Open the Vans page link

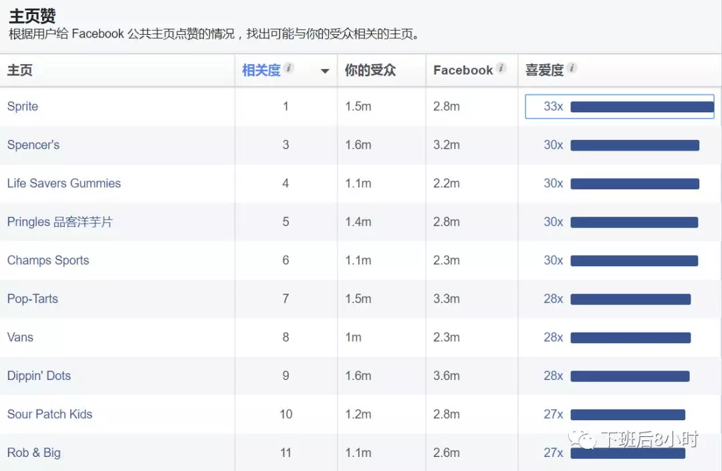[20, 337]
